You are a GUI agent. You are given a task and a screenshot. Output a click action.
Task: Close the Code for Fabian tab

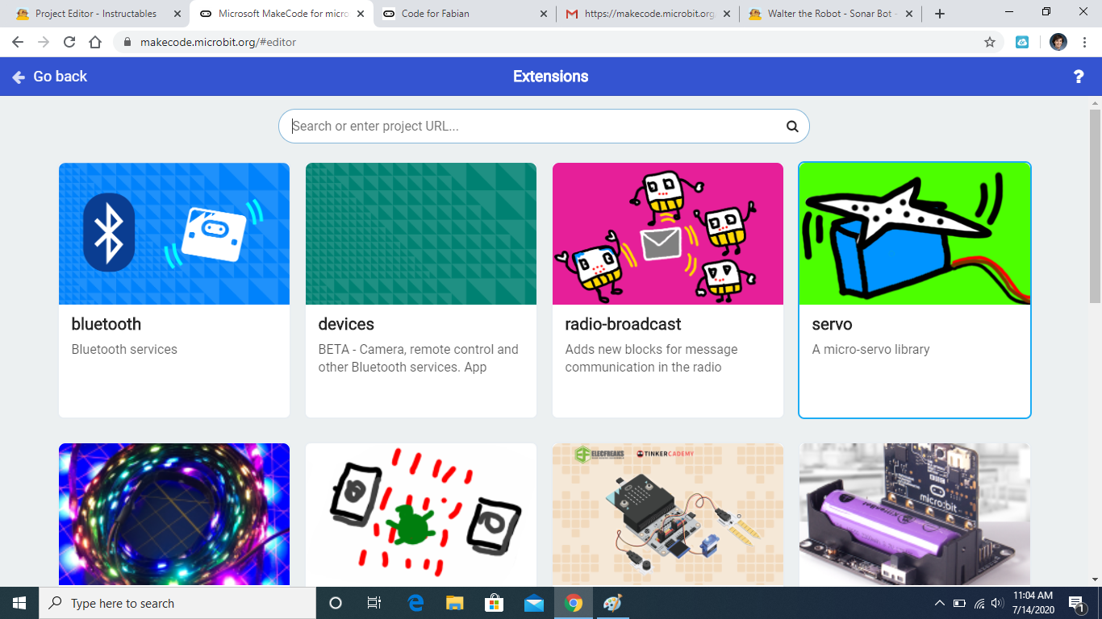[544, 14]
